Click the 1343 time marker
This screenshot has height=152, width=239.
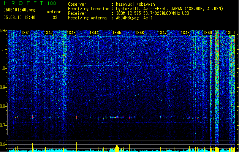click(x=71, y=33)
